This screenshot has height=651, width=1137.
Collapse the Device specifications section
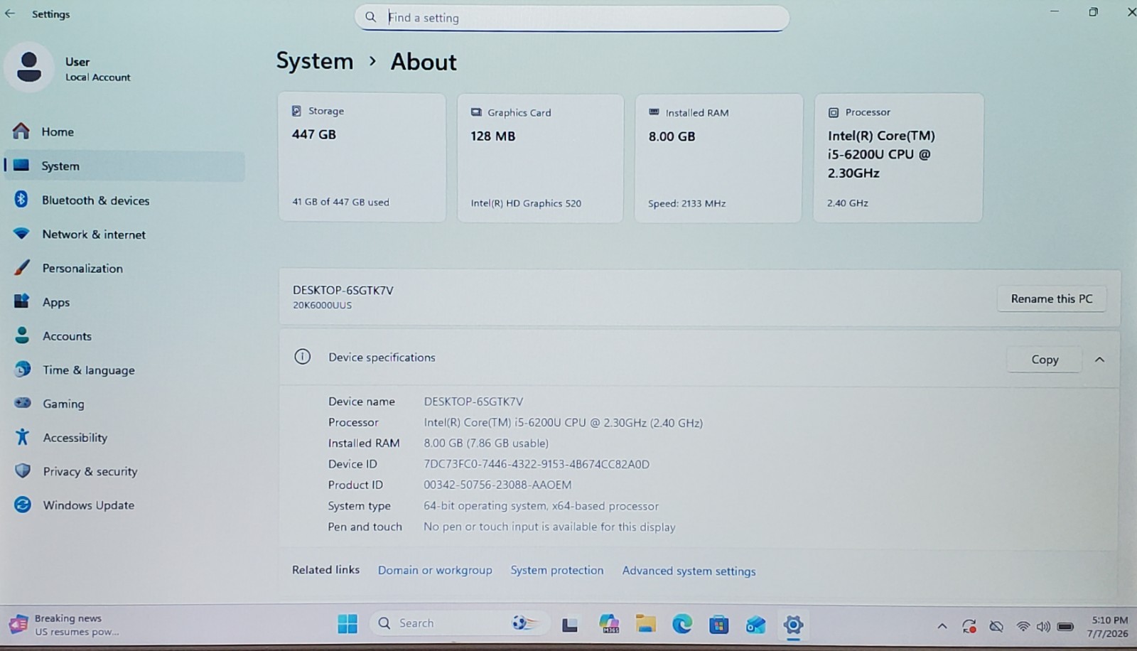(x=1099, y=360)
